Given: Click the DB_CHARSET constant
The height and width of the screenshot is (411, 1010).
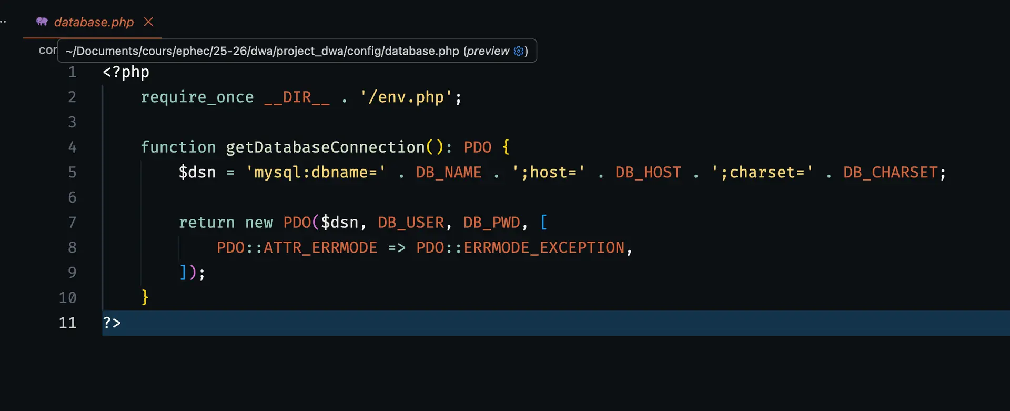Looking at the screenshot, I should (x=890, y=173).
